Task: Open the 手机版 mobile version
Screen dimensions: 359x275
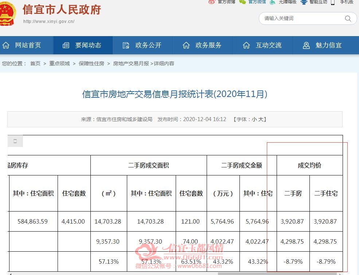Action: (x=347, y=2)
